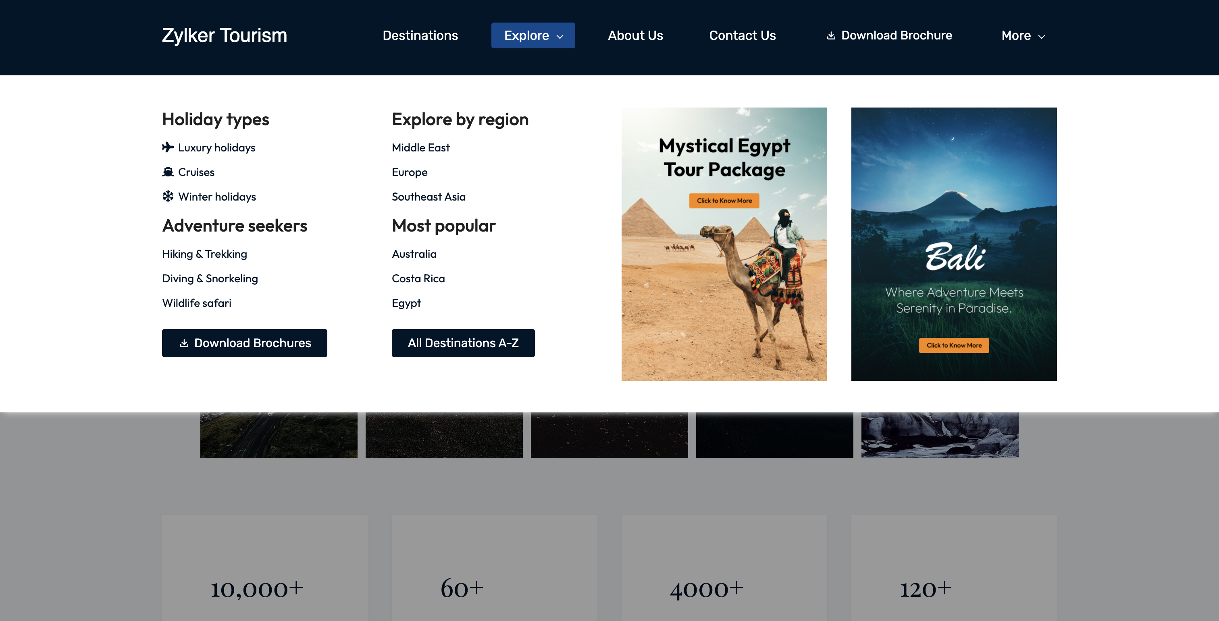The height and width of the screenshot is (621, 1219).
Task: Click the snowflake icon by Winter holidays
Action: (x=168, y=196)
